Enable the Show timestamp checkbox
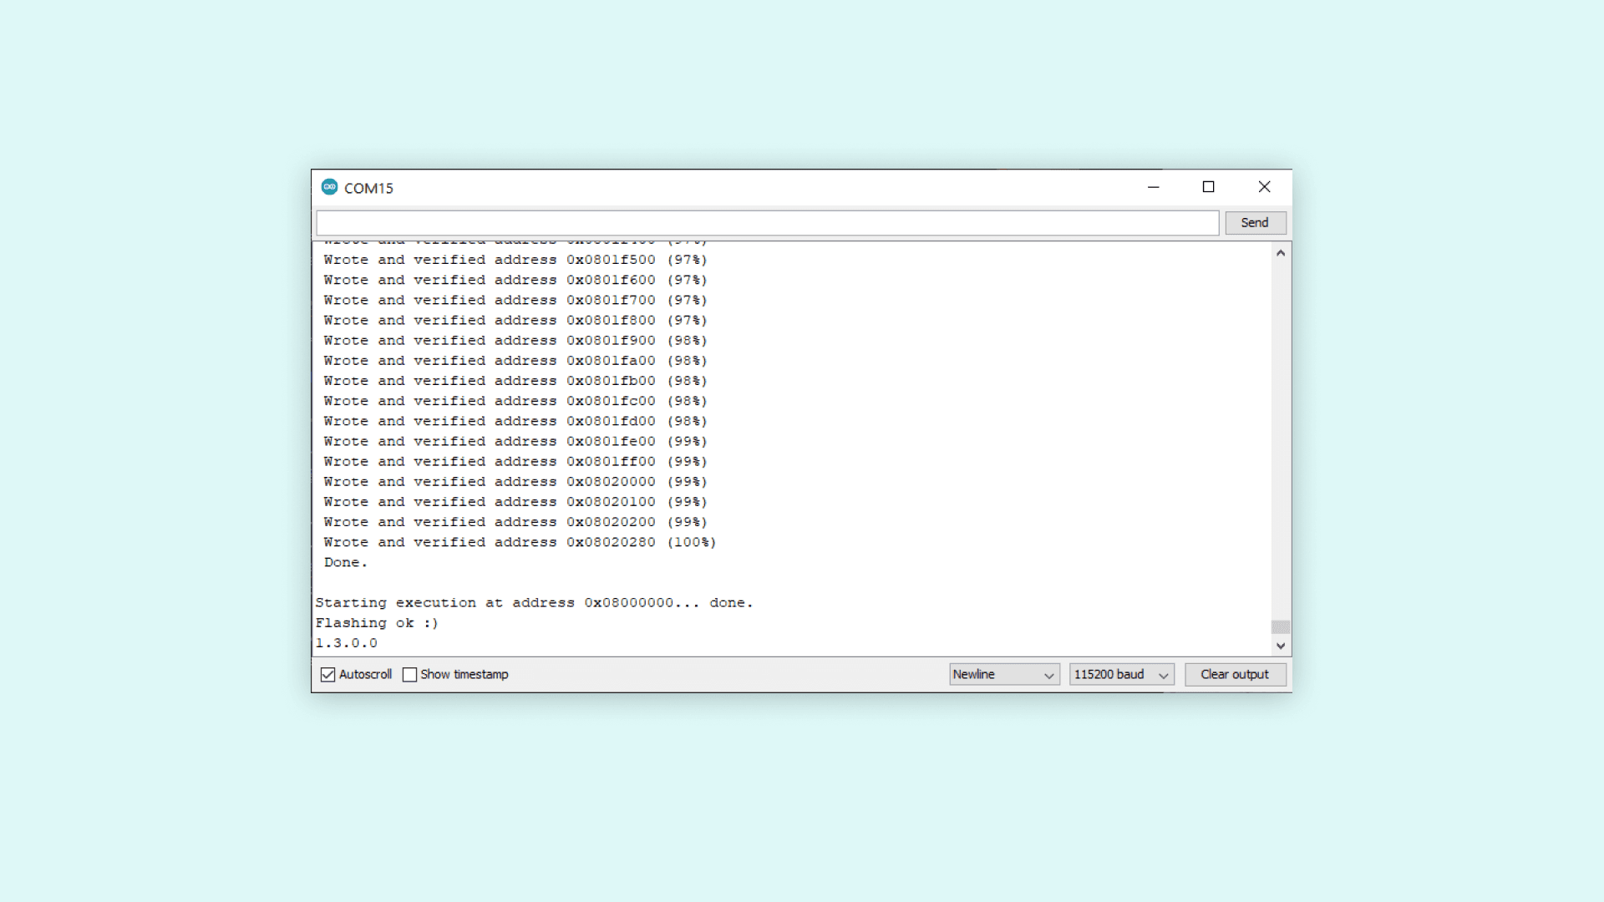 (x=409, y=675)
